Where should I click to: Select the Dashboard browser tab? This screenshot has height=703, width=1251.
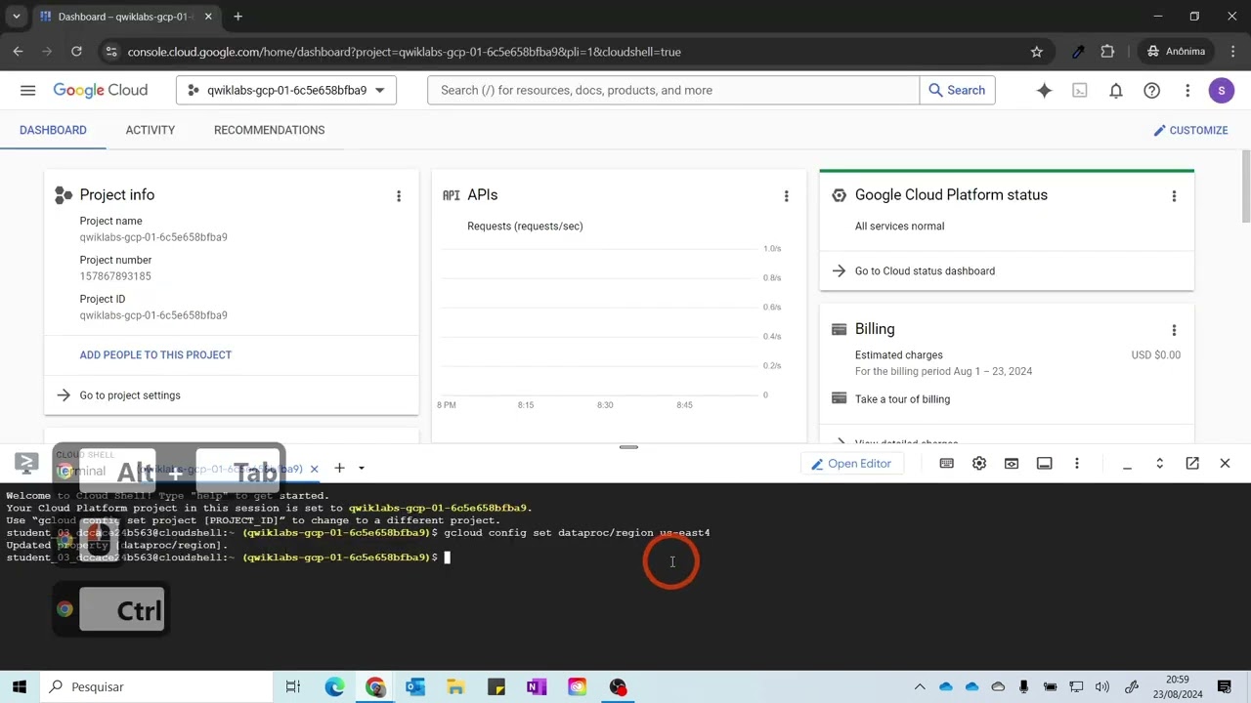point(127,17)
